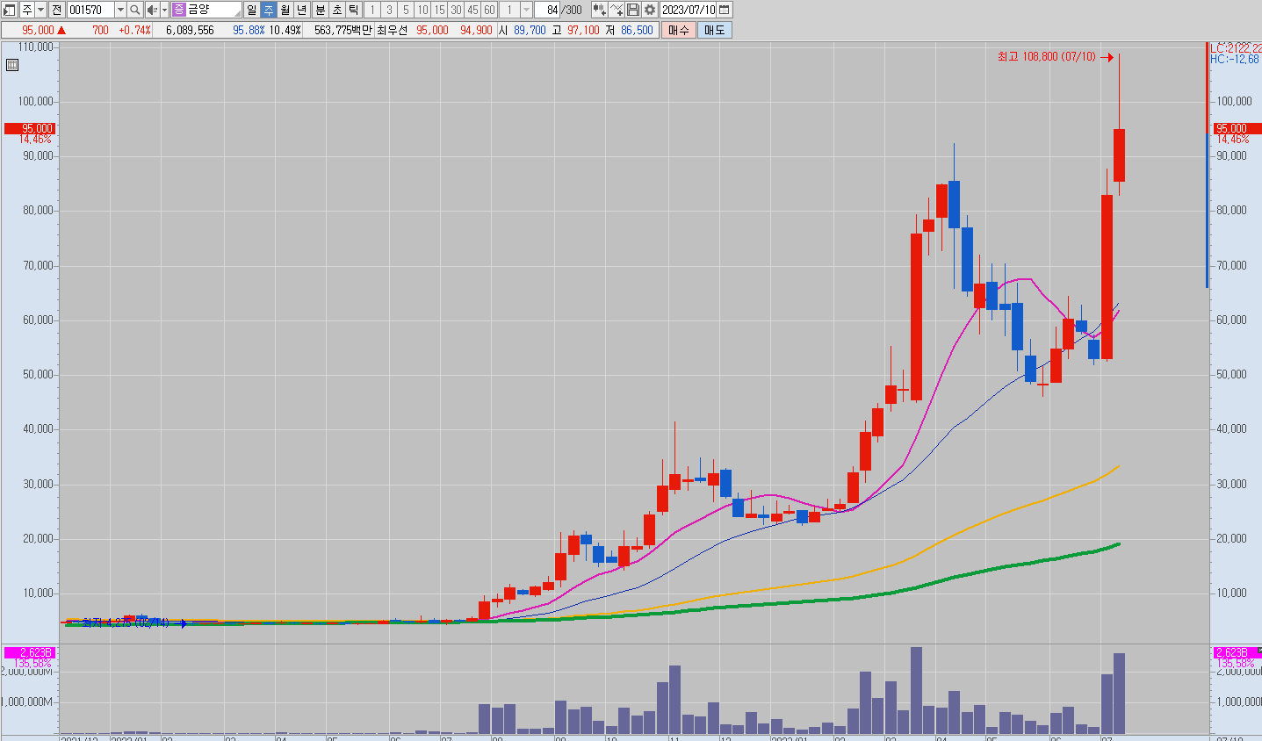Click the 최우선 label

[393, 30]
